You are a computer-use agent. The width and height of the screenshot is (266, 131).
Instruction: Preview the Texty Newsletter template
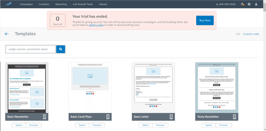click(223, 125)
